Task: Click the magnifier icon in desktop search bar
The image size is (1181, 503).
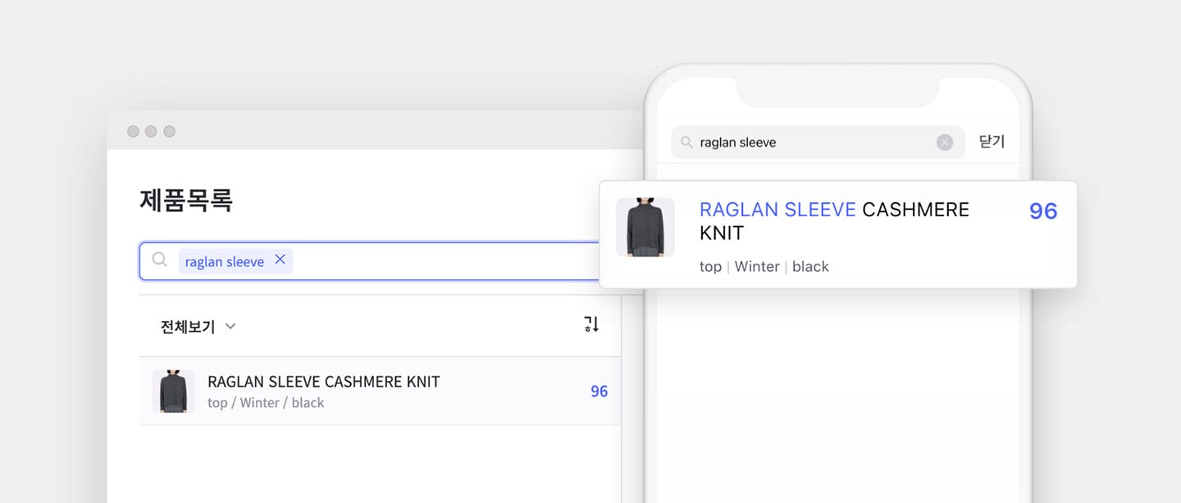Action: click(x=159, y=260)
